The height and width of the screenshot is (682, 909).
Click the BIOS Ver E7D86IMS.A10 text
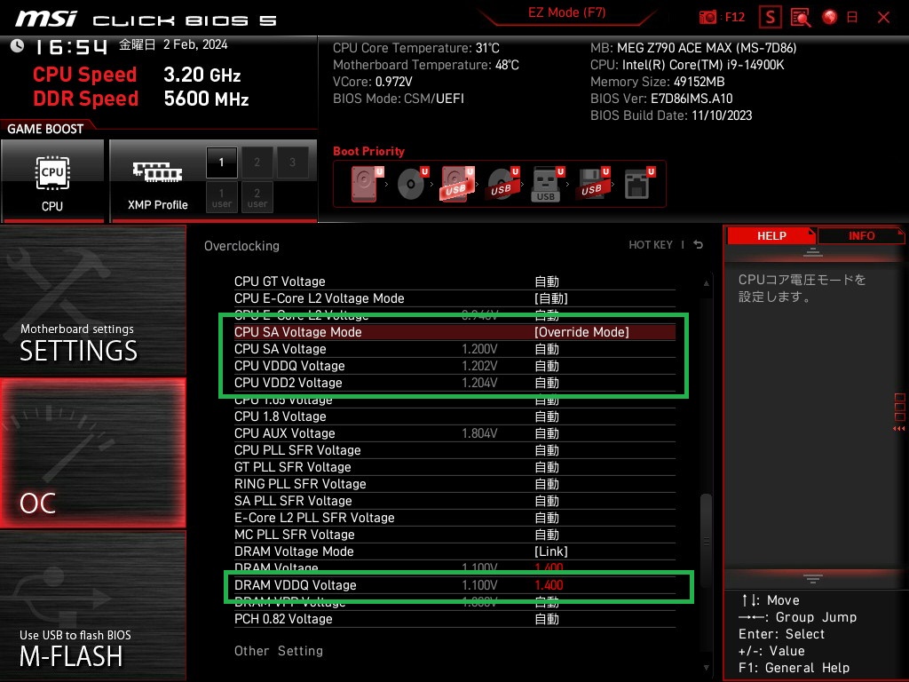661,99
